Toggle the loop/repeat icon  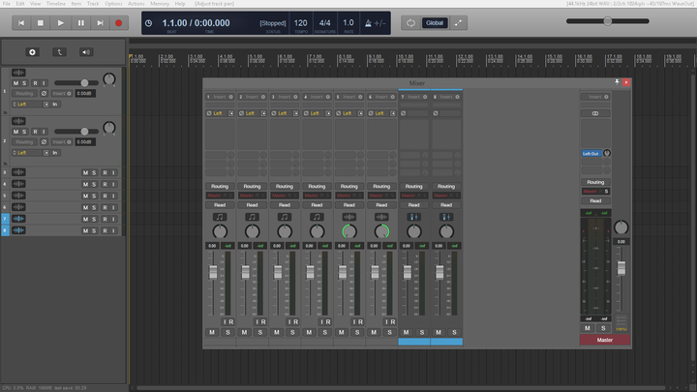click(x=410, y=23)
